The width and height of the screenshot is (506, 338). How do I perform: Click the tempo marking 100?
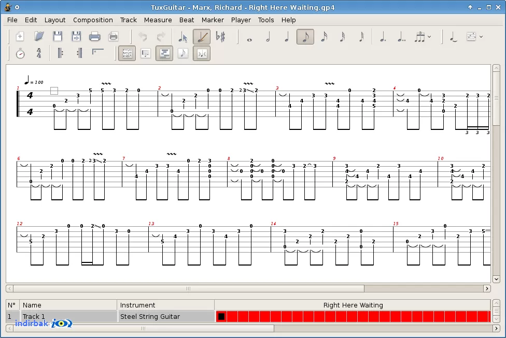pos(34,80)
